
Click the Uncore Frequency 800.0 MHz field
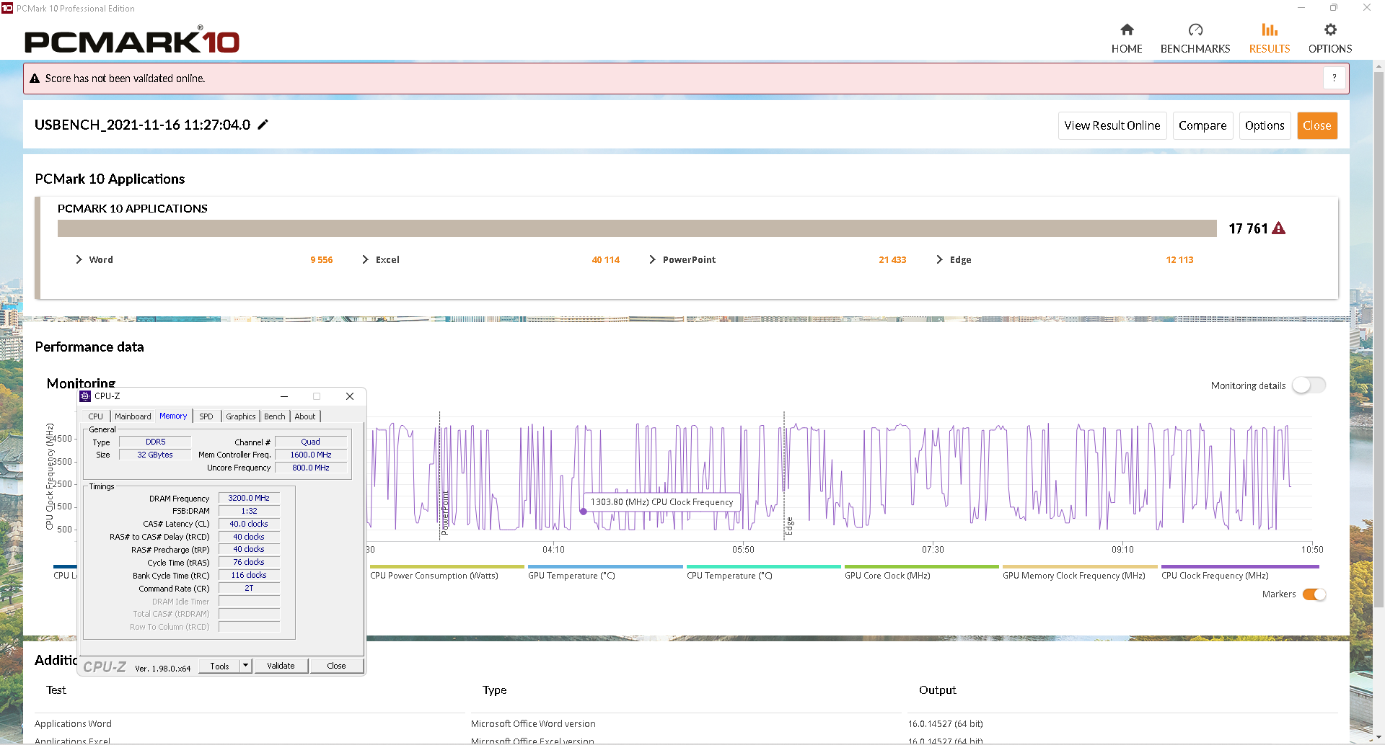(x=311, y=468)
